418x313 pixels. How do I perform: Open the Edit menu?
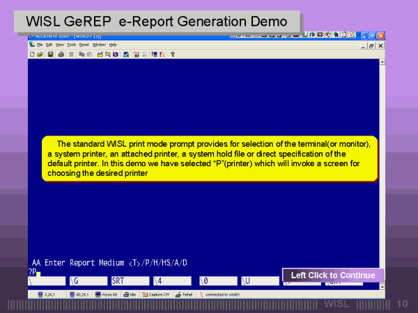[50, 45]
